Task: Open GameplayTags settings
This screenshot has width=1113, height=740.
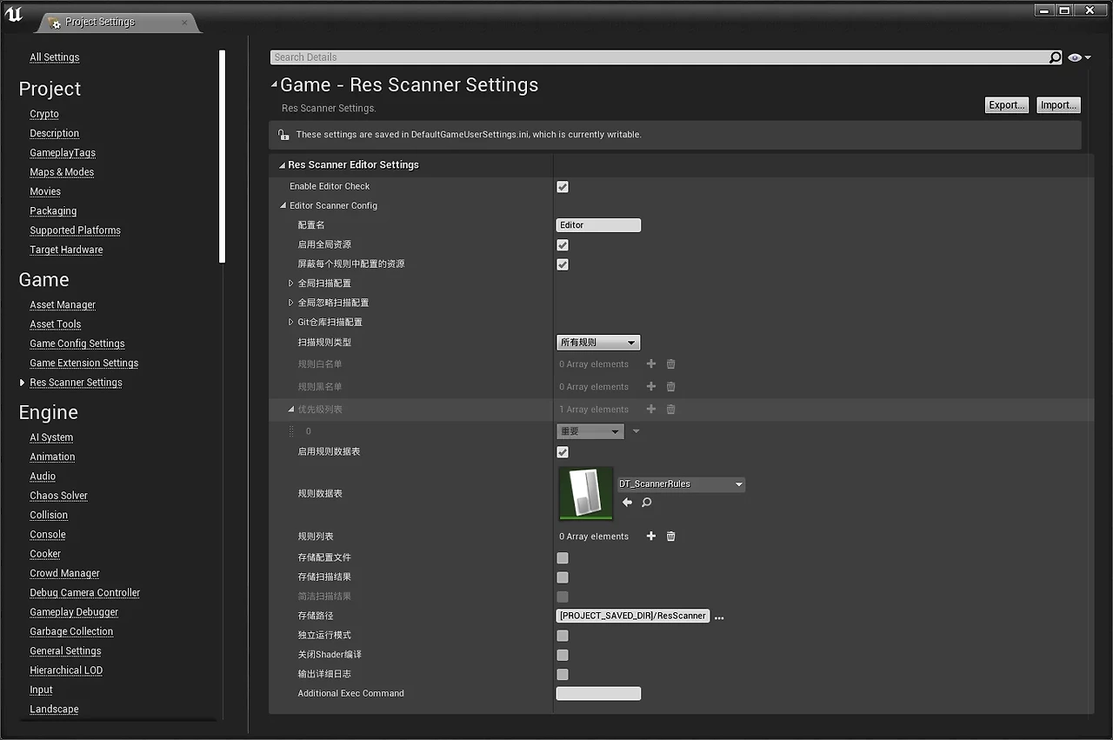Action: pyautogui.click(x=63, y=153)
